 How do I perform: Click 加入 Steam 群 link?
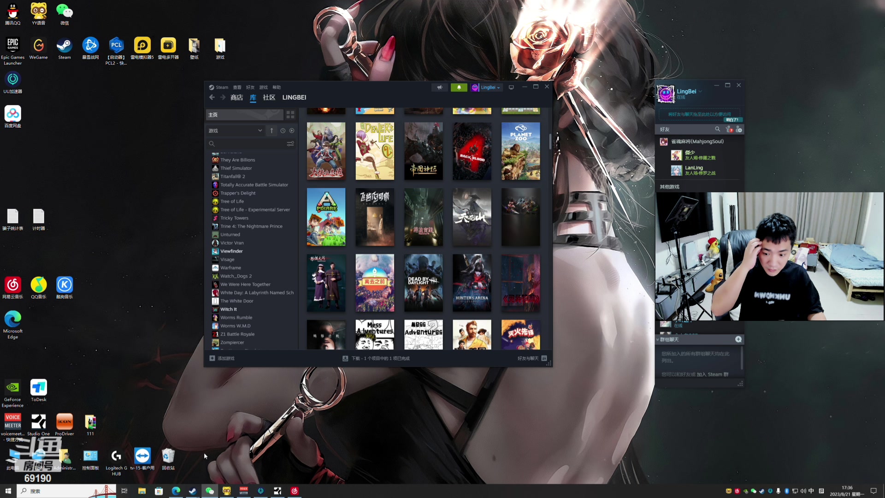(713, 374)
